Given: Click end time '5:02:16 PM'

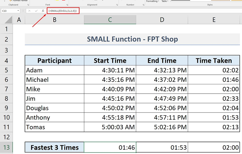Looking at the screenshot, I should (x=162, y=127).
